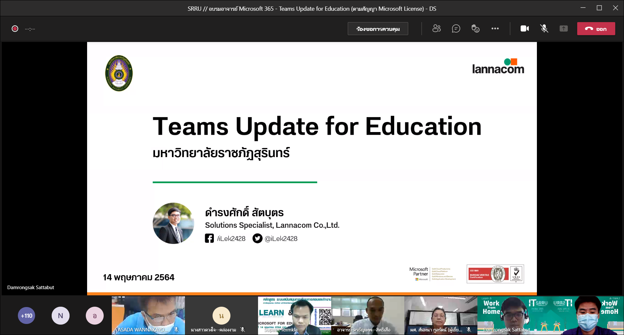The image size is (624, 335).
Task: Open the meeting chat icon
Action: (x=456, y=29)
